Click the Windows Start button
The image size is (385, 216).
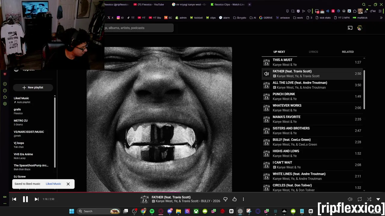coord(72,211)
